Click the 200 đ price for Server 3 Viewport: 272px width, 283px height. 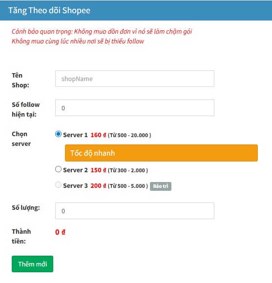98,186
